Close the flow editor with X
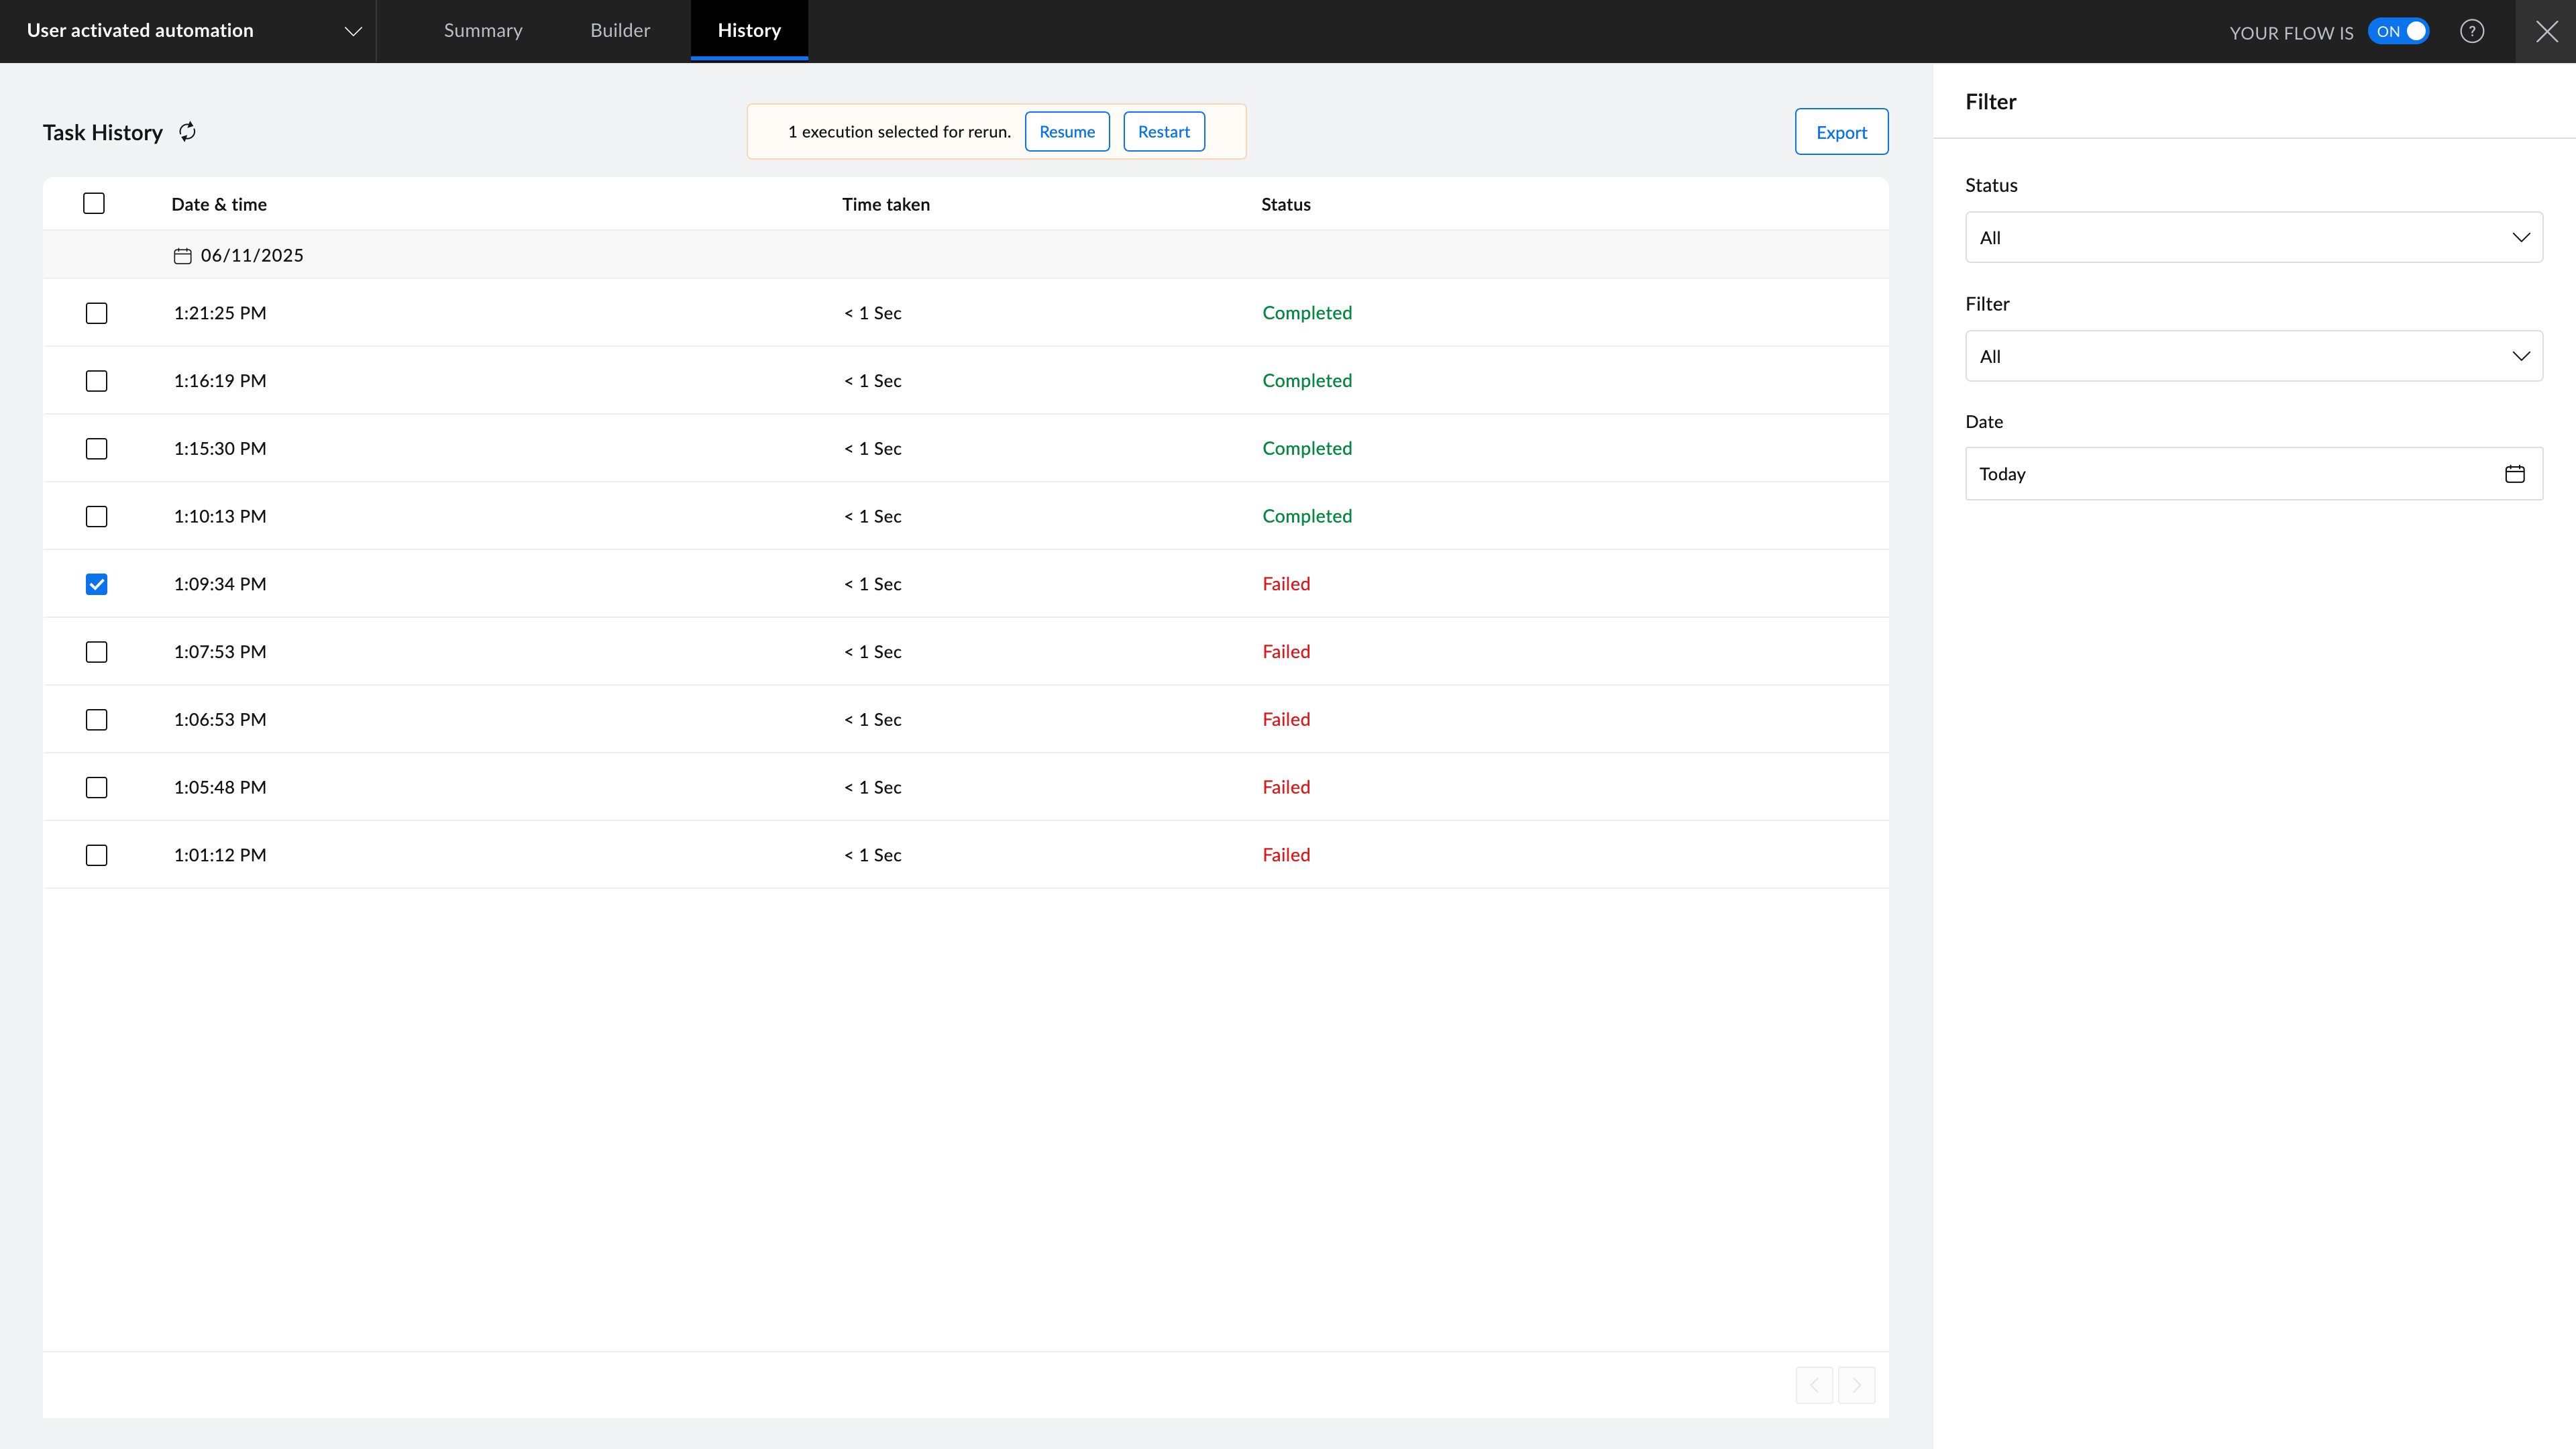Viewport: 2576px width, 1449px height. pyautogui.click(x=2546, y=31)
